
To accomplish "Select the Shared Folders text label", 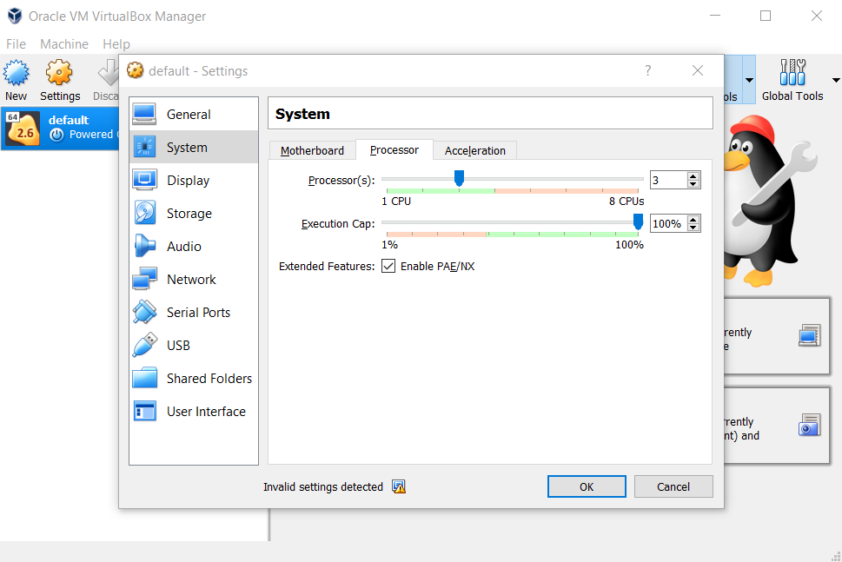I will point(209,379).
